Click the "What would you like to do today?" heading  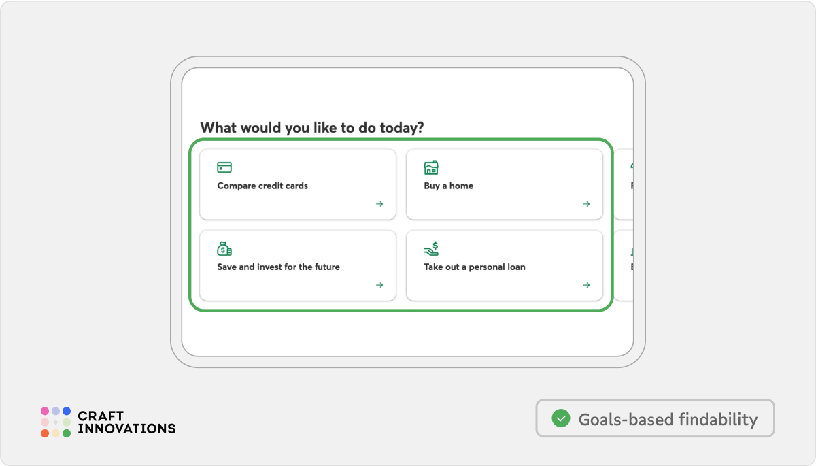pyautogui.click(x=312, y=127)
